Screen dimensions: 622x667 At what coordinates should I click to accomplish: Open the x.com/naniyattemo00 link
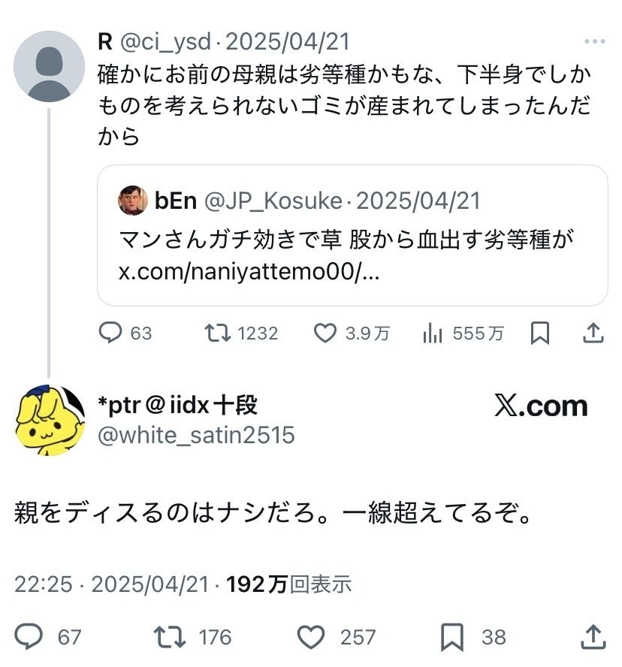click(249, 271)
